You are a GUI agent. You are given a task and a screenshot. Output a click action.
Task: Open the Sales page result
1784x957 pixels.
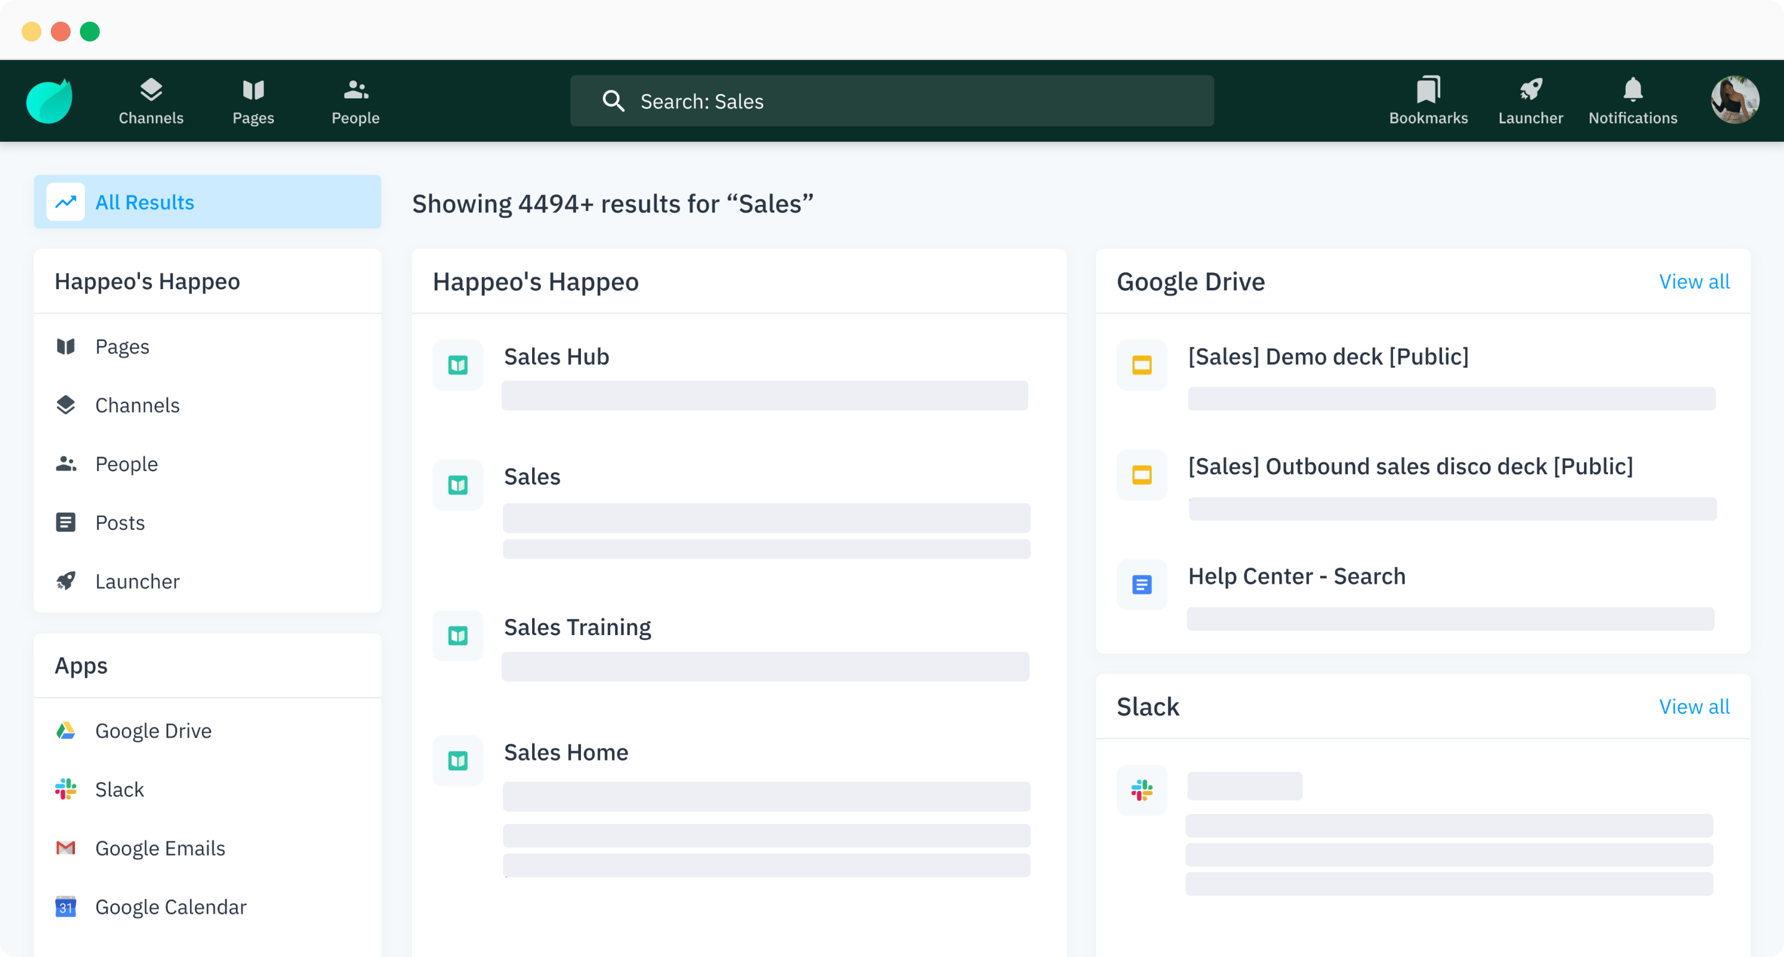(532, 477)
